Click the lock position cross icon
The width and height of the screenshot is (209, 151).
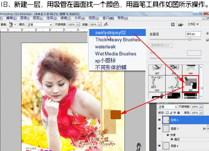pyautogui.click(x=175, y=112)
